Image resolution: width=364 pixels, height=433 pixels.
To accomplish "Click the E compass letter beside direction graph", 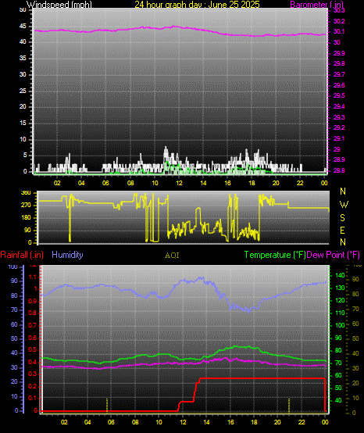I will [x=342, y=231].
